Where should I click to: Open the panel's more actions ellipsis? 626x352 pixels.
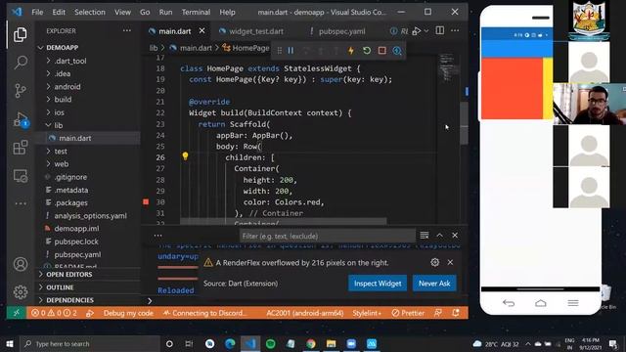[x=157, y=236]
